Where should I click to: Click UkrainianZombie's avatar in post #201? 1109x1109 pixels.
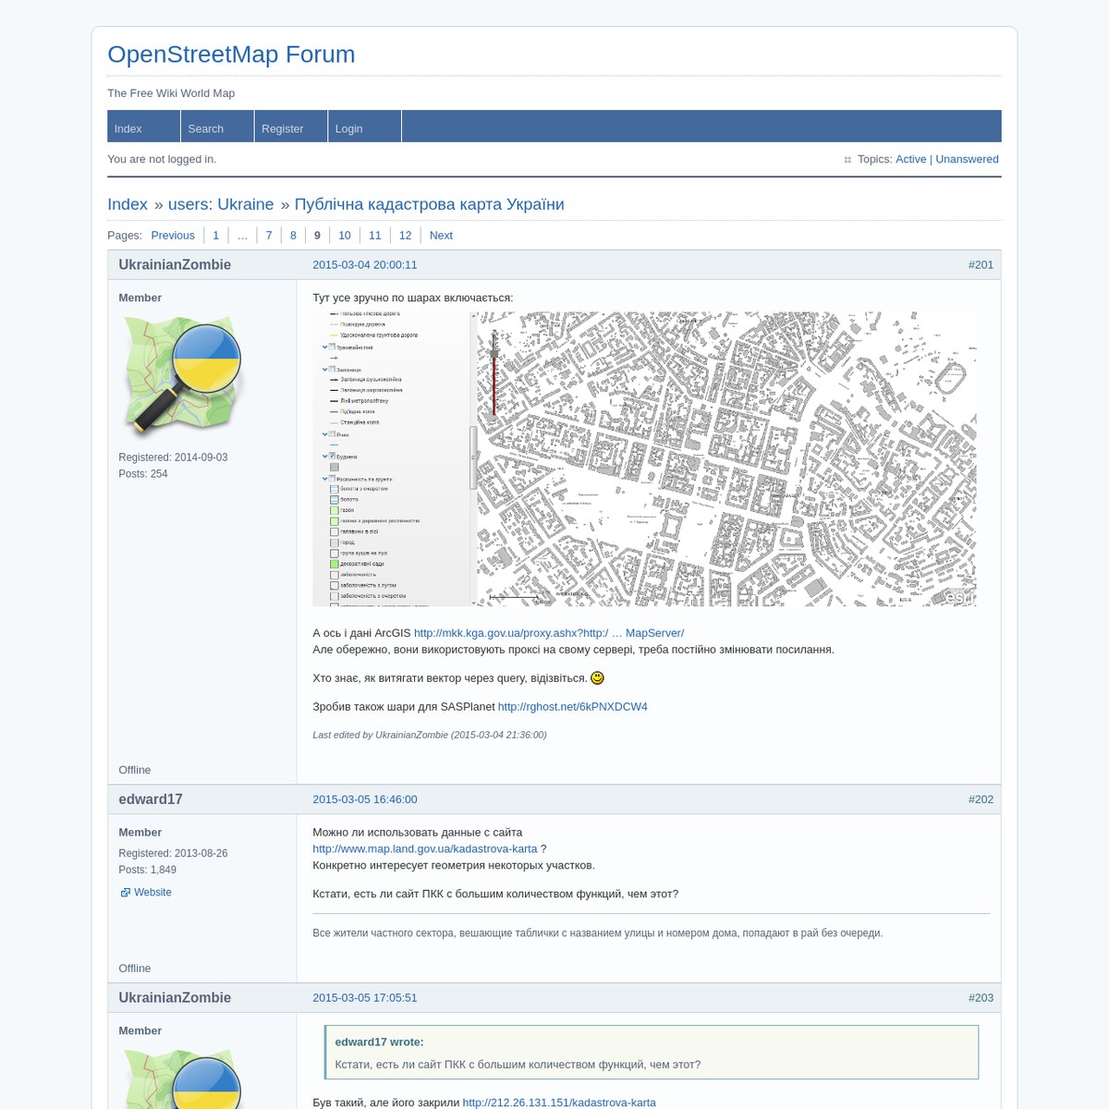point(182,376)
